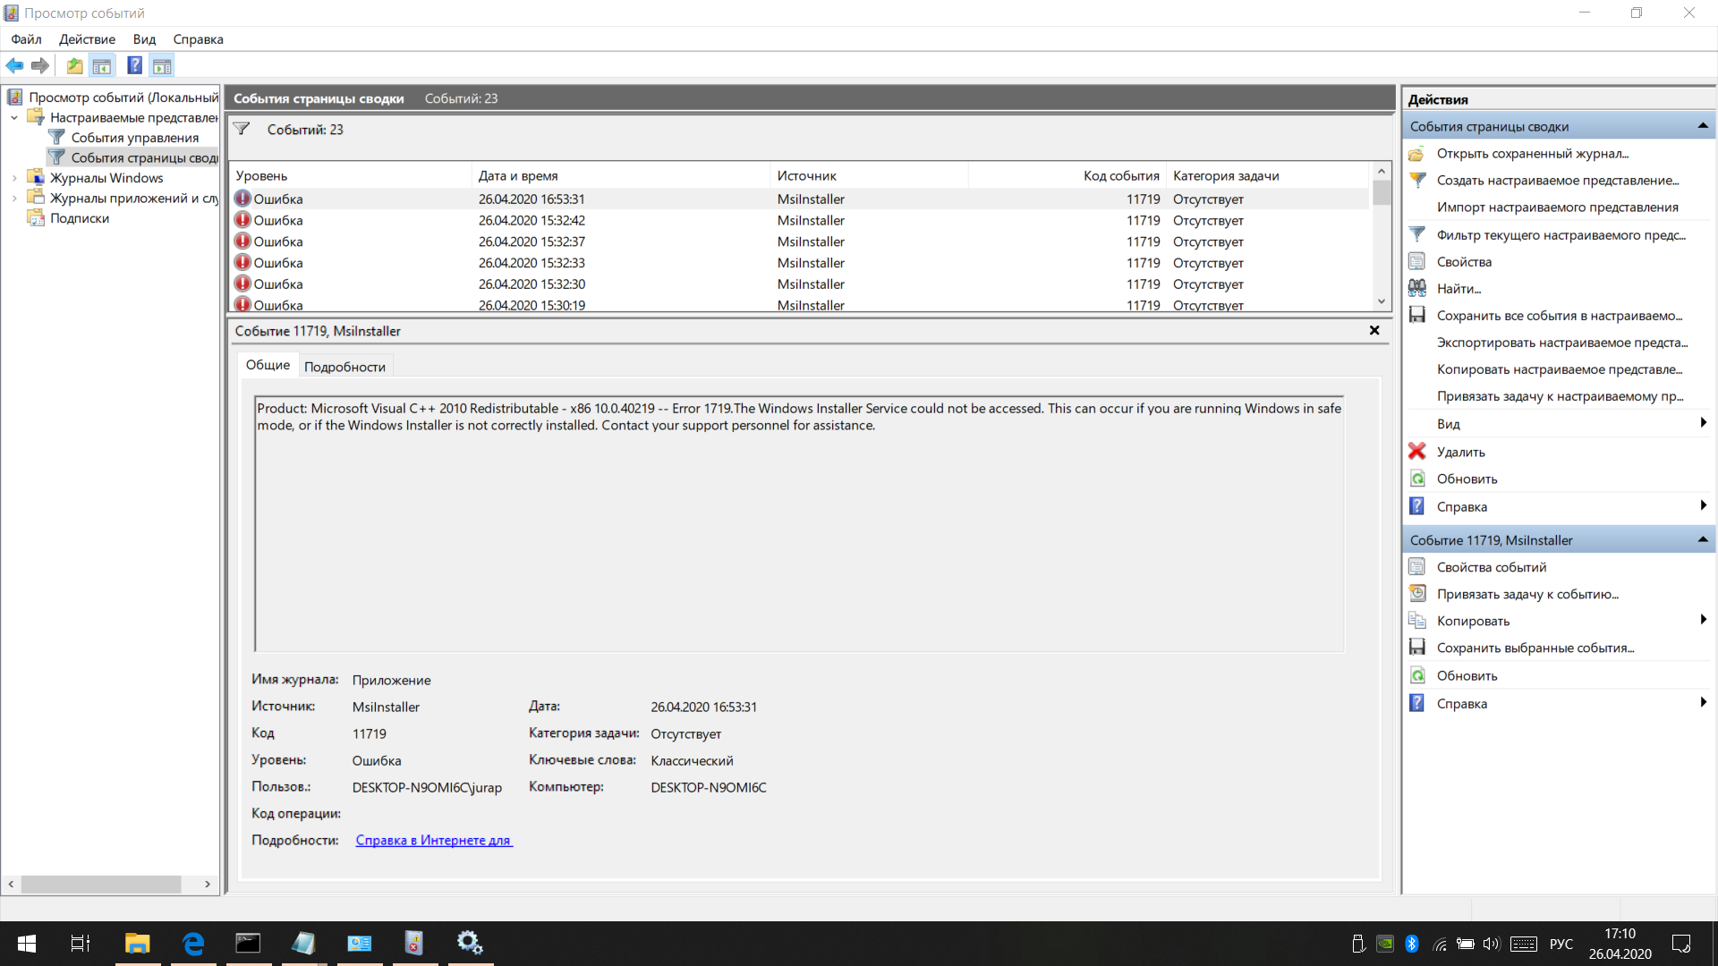Toggle the action pane toolbar icon

coord(162,65)
